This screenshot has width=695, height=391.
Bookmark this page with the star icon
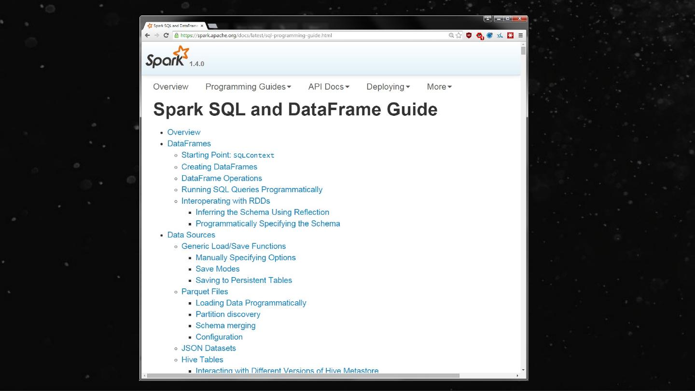tap(459, 35)
